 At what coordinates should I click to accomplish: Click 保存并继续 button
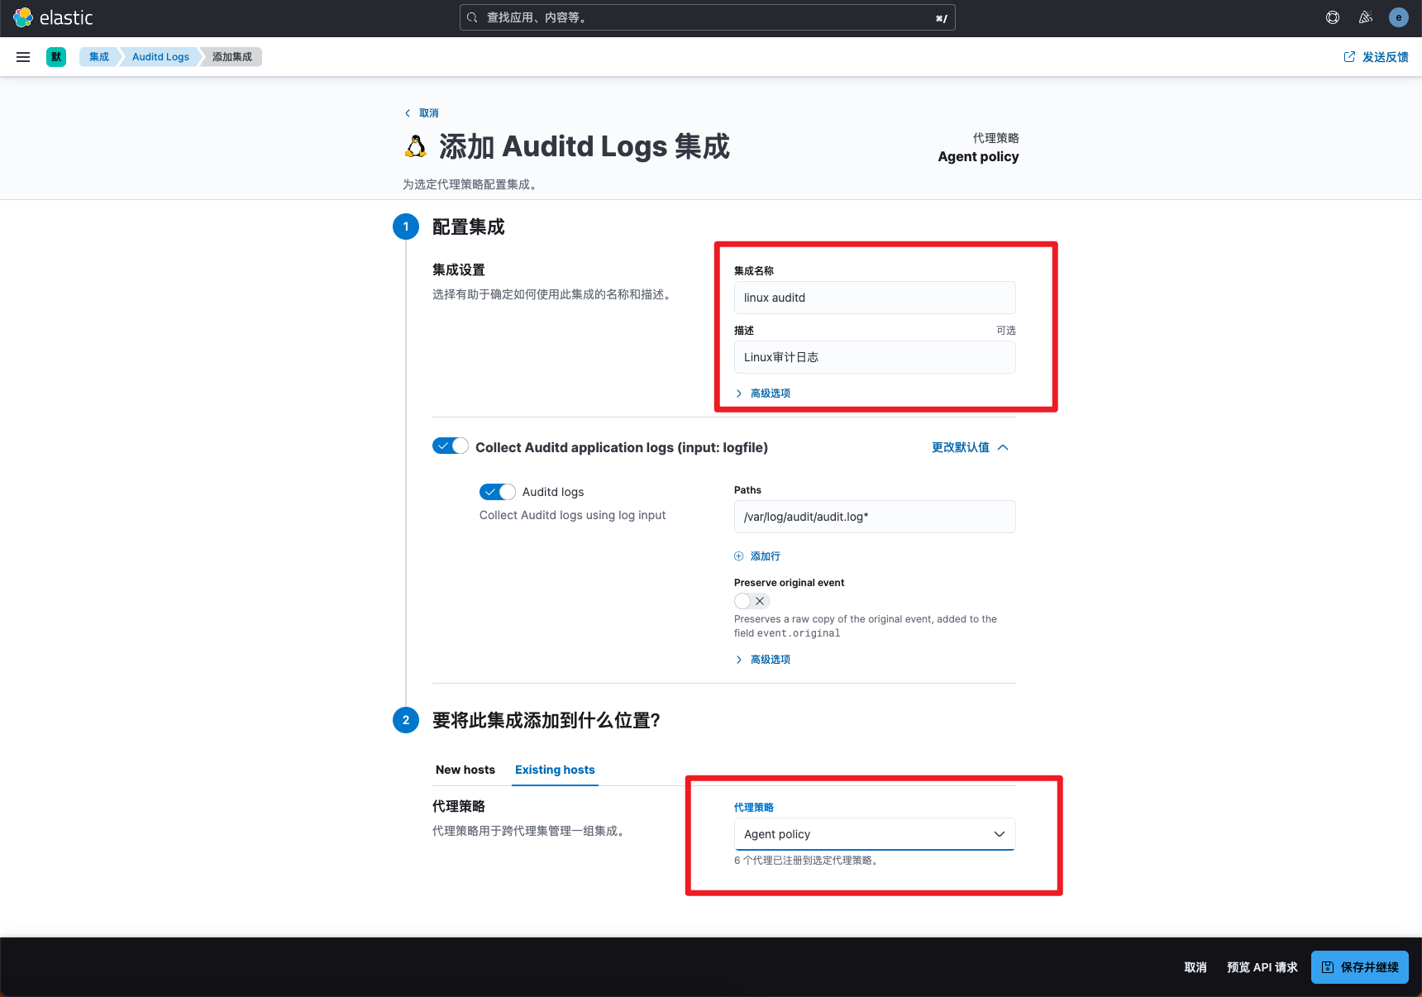point(1360,967)
